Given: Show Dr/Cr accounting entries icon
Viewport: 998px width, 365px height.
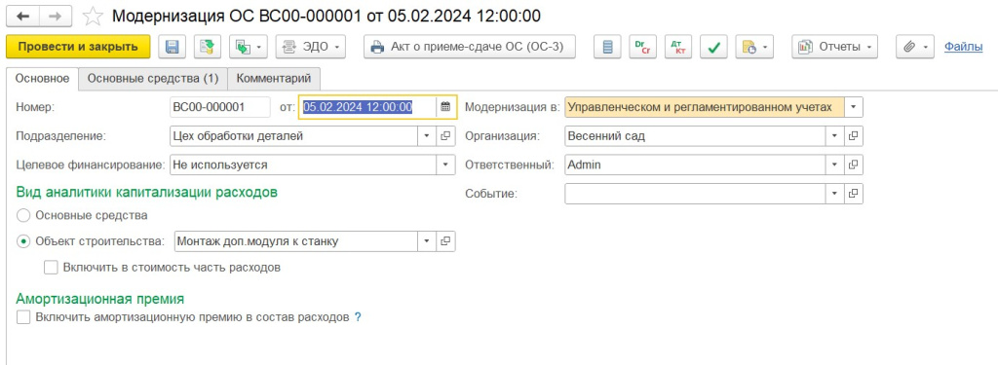Looking at the screenshot, I should pos(643,47).
